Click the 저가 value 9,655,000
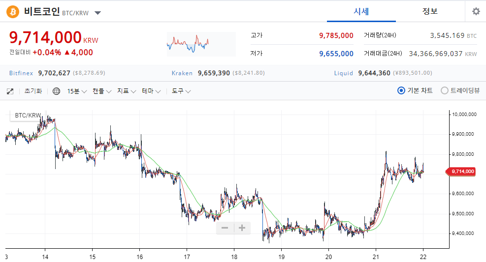The height and width of the screenshot is (262, 486). point(336,54)
